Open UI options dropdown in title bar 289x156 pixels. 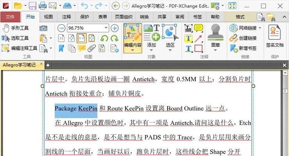coord(223,5)
